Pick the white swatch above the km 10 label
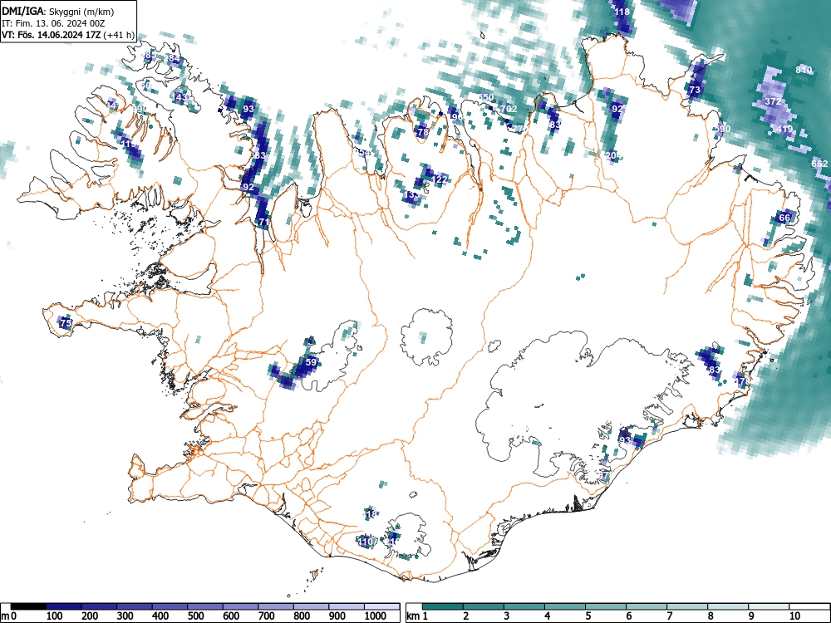Viewport: 831px width, 623px height. click(x=809, y=606)
